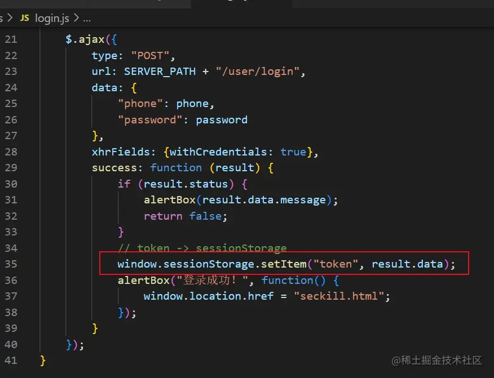Screen dimensions: 494x378
Task: Open login.js in the breadcrumb
Action: 52,18
